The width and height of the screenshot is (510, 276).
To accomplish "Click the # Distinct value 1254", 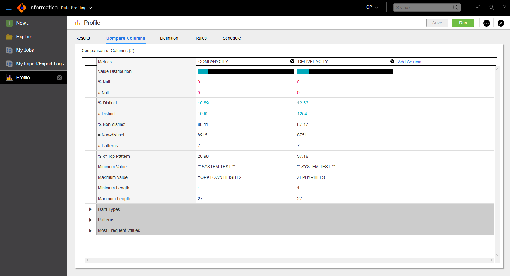I will pos(302,114).
